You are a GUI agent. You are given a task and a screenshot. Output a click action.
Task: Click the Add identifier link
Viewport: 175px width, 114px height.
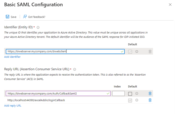12,57
